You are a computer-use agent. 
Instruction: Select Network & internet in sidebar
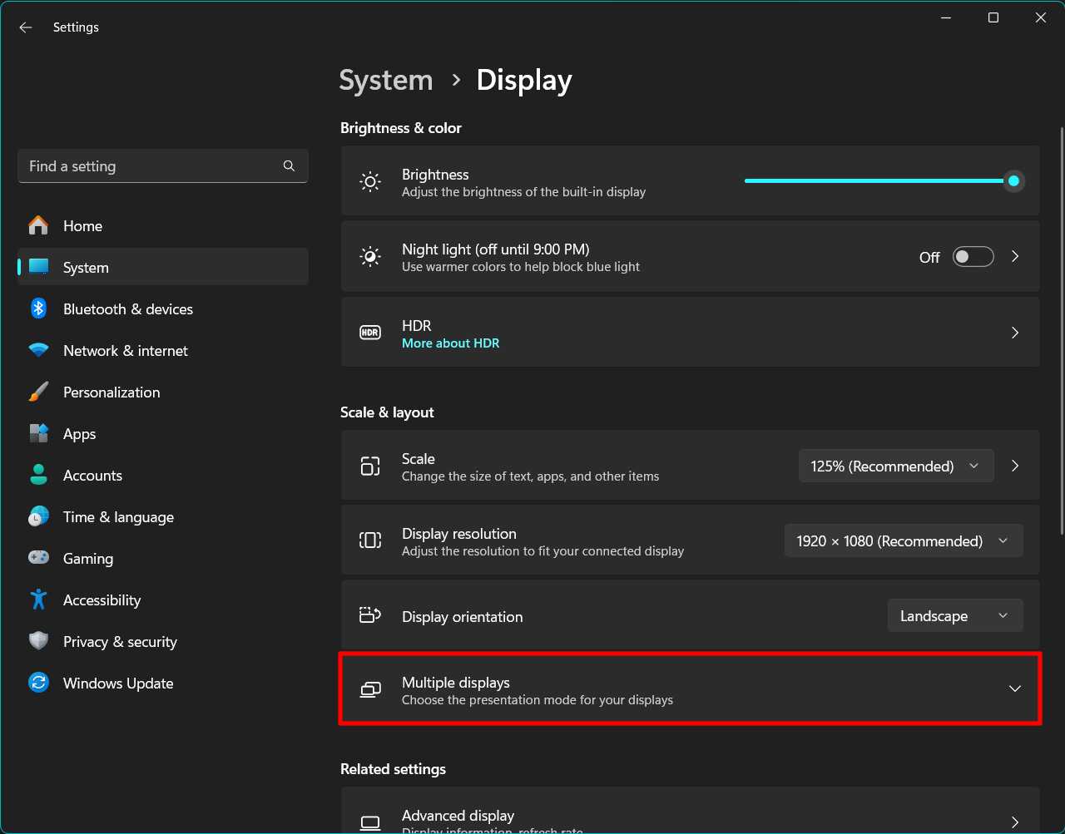click(x=163, y=350)
